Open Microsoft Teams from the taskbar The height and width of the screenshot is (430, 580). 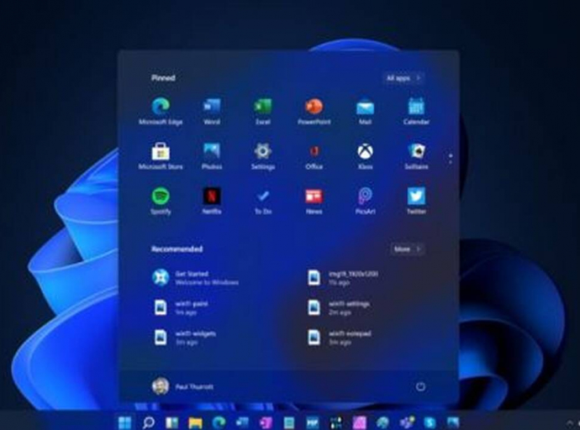(x=406, y=422)
